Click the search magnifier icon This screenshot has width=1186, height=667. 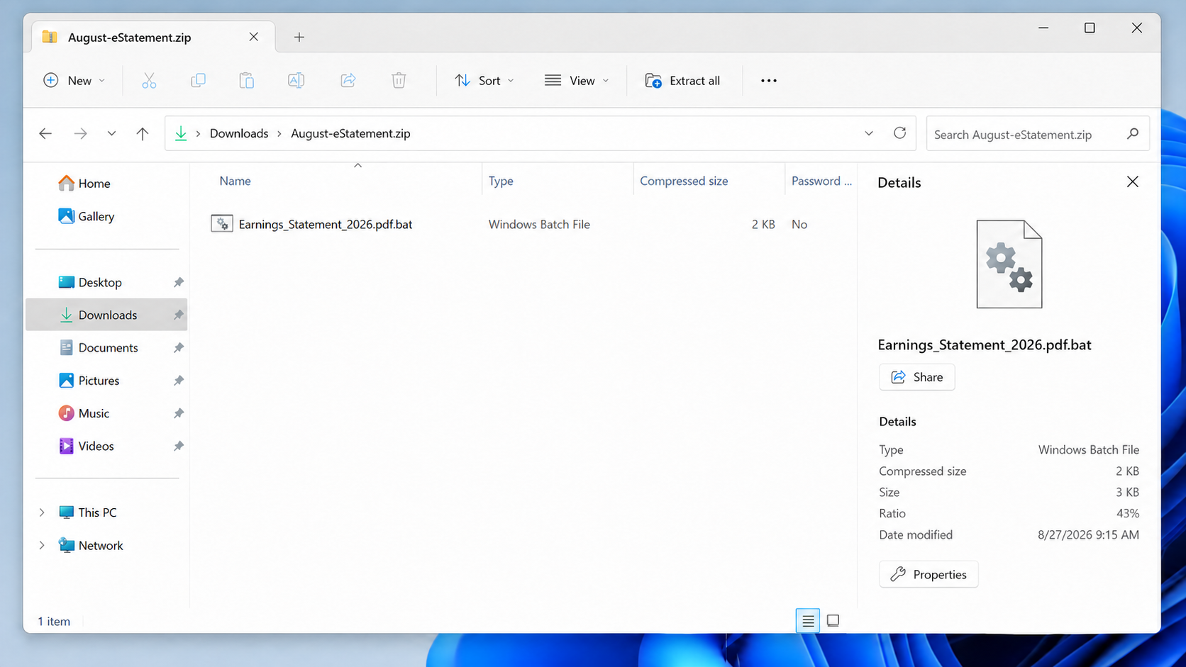coord(1133,133)
